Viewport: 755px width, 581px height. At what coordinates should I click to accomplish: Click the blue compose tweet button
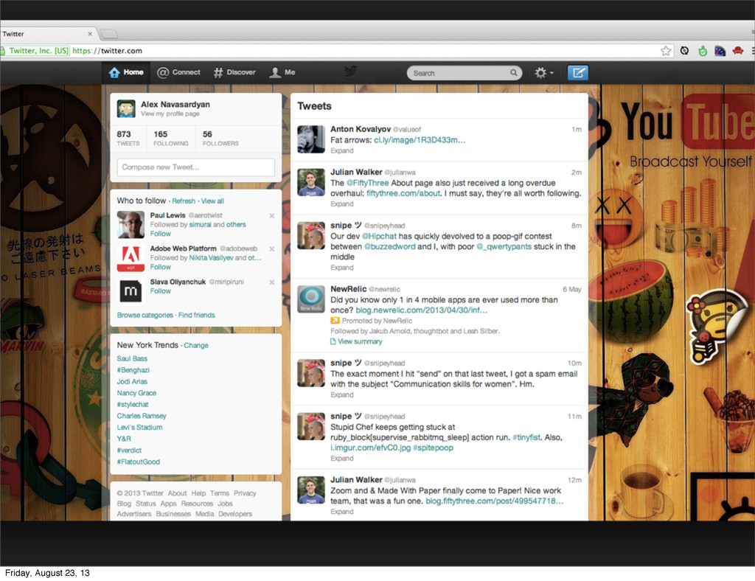pyautogui.click(x=578, y=73)
